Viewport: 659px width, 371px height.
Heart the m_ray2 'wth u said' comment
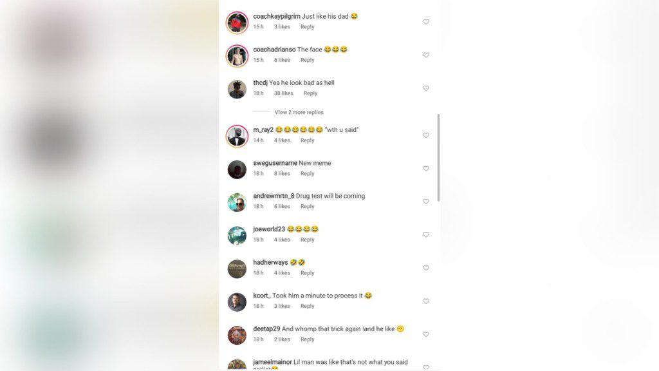coord(426,135)
